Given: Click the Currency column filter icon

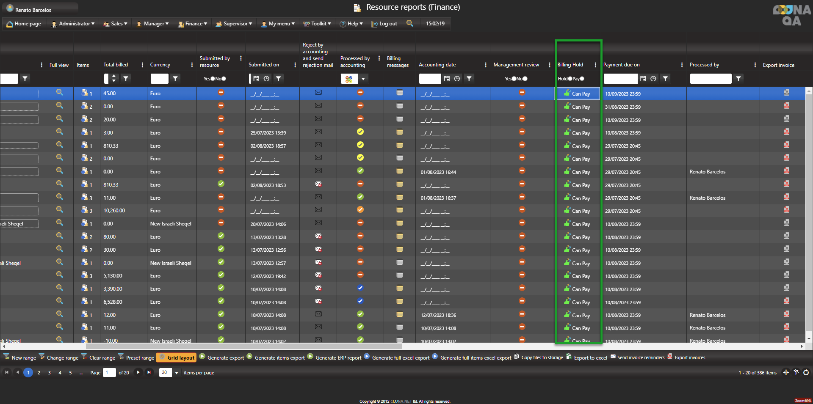Looking at the screenshot, I should (175, 79).
